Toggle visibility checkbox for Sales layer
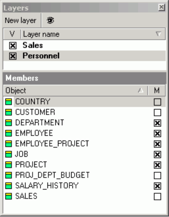 pyautogui.click(x=13, y=45)
